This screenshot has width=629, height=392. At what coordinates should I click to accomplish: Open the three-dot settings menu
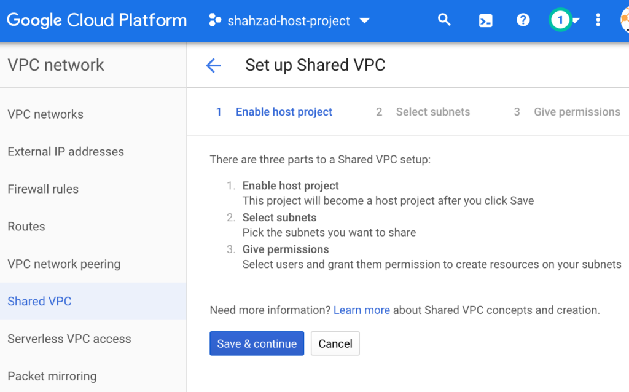pyautogui.click(x=598, y=20)
